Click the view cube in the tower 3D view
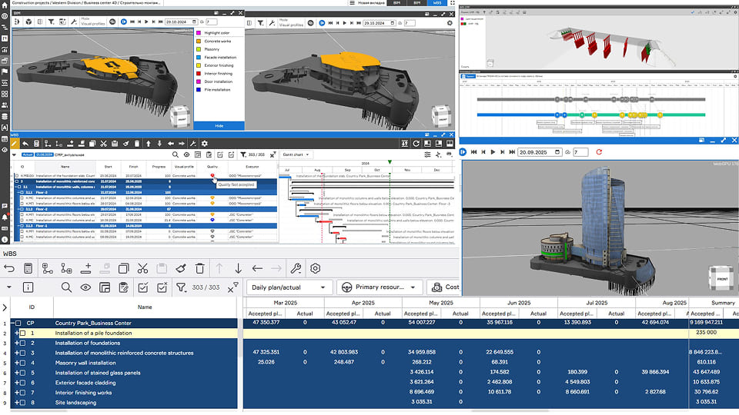Viewport: 739px width, 415px height. (721, 277)
